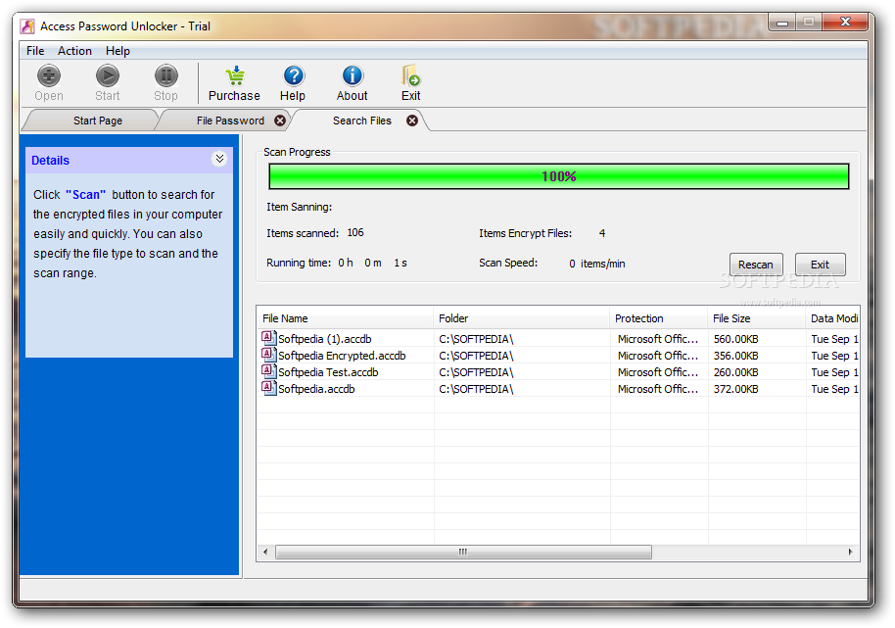The width and height of the screenshot is (895, 628).
Task: Click the horizontal scrollbar thumb
Action: click(463, 552)
